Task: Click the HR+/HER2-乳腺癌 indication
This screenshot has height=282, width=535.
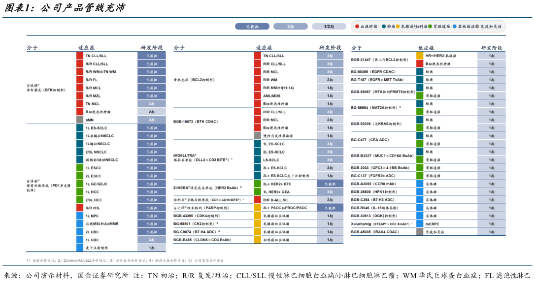Action: coord(441,56)
